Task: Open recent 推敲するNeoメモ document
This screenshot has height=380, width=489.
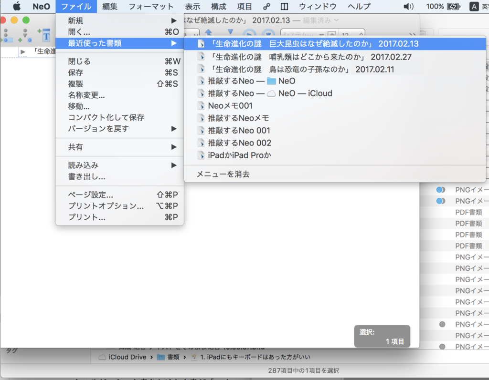Action: [335, 118]
